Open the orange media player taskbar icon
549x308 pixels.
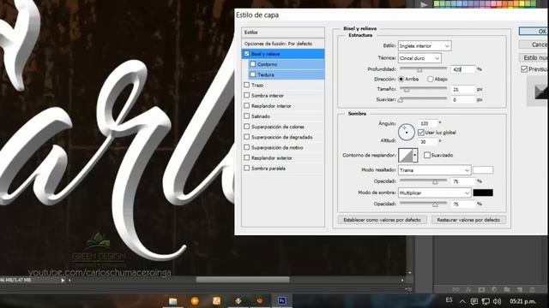[x=195, y=300]
